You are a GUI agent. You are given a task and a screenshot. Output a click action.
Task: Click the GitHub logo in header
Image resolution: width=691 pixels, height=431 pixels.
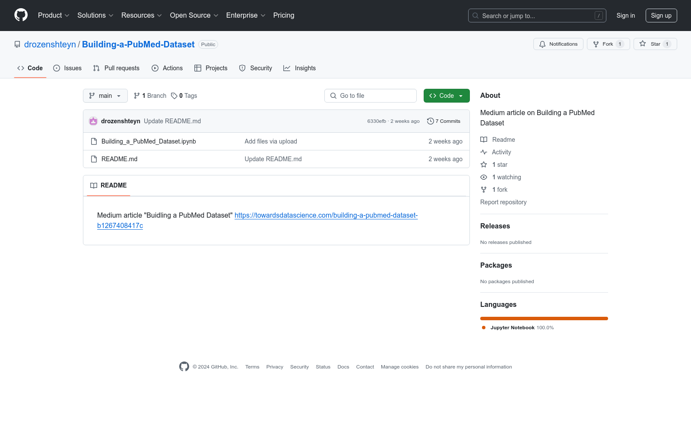pos(21,15)
